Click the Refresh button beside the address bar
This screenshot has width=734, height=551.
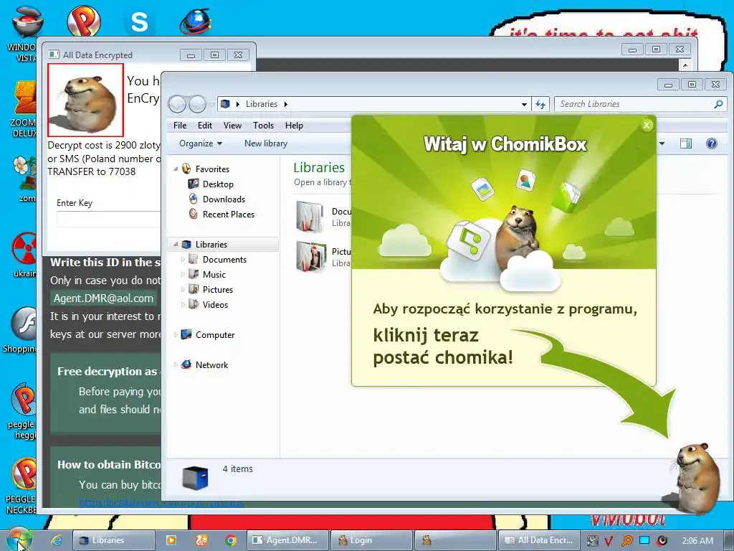pyautogui.click(x=540, y=104)
